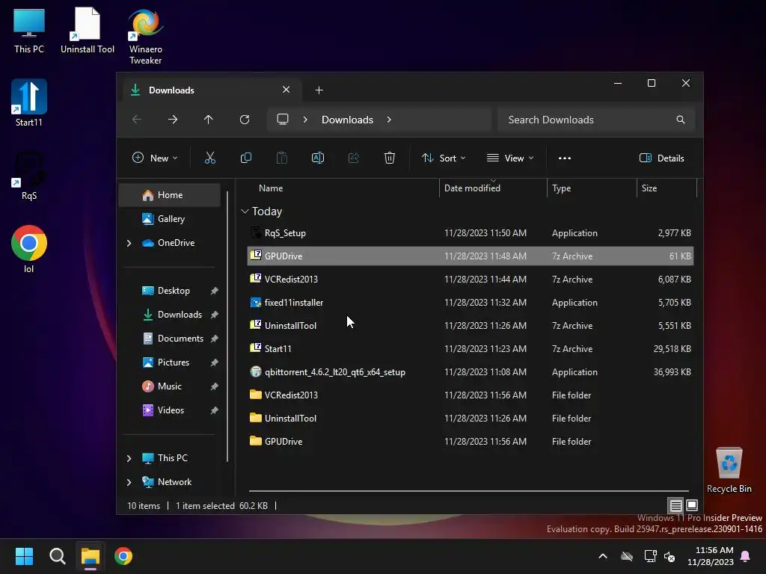Open Pictures in Quick access
Screen dimensions: 766x574
pos(173,362)
